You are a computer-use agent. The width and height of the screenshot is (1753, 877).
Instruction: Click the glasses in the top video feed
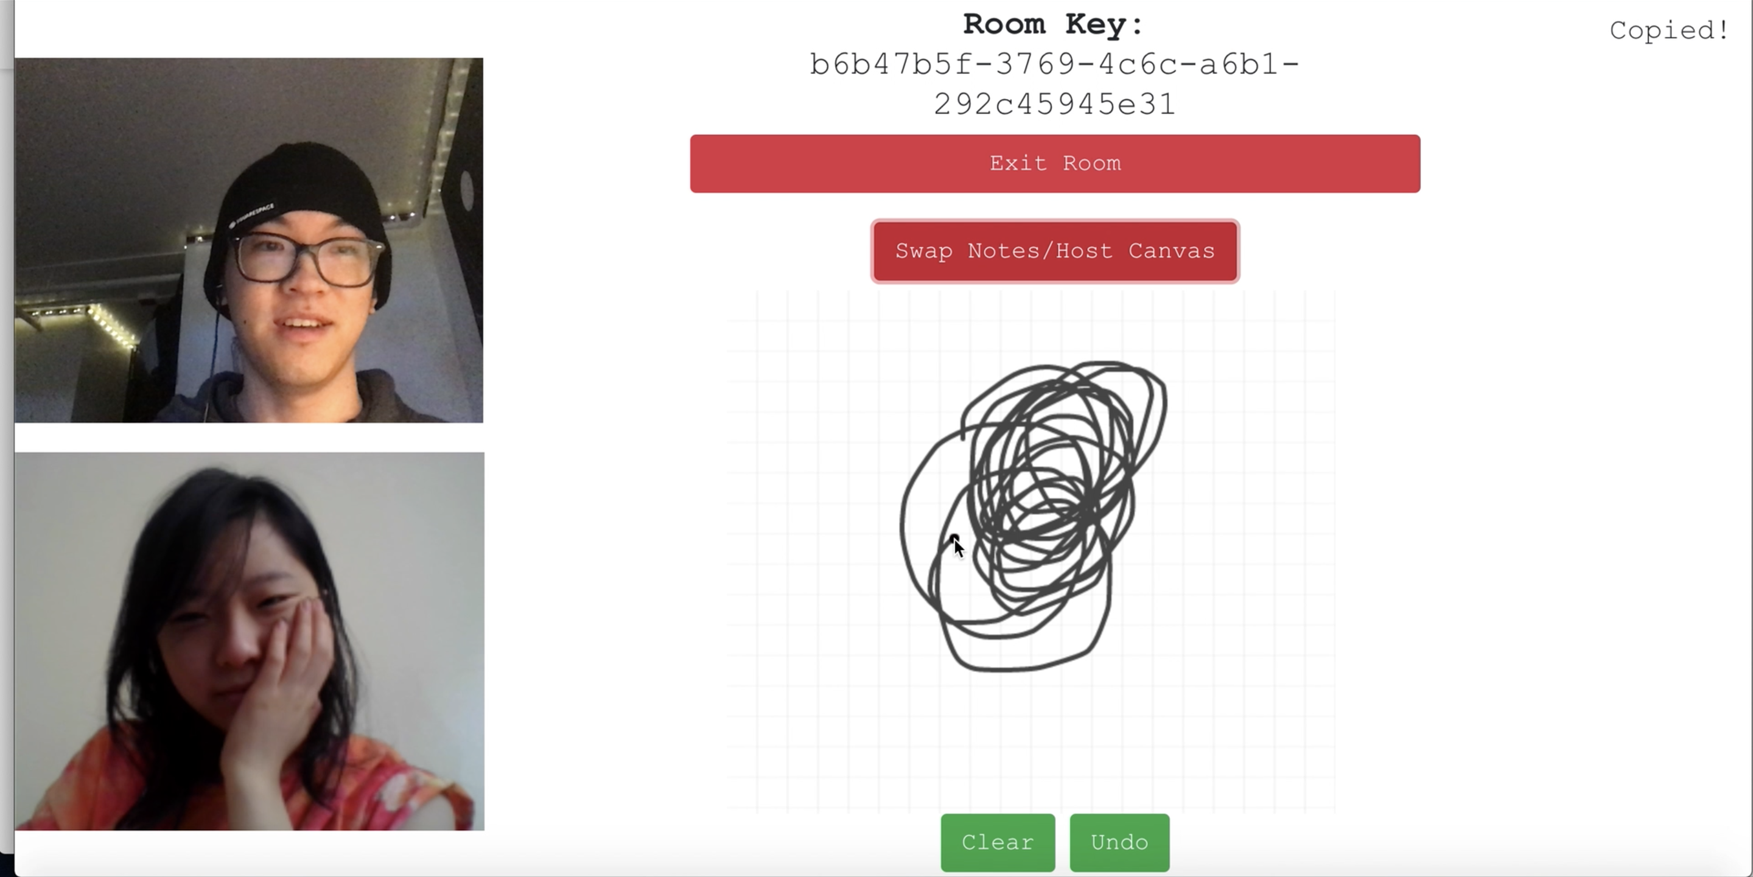pos(306,259)
